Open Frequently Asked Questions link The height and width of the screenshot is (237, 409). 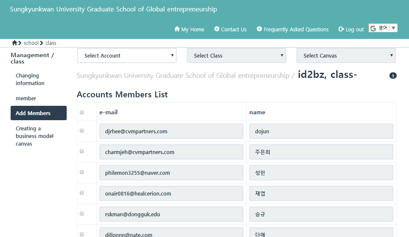click(293, 29)
